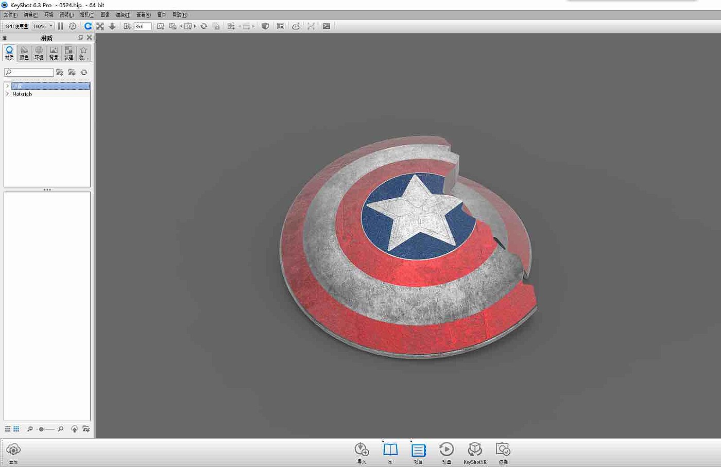
Task: Open the File (文件) menu
Action: click(10, 15)
